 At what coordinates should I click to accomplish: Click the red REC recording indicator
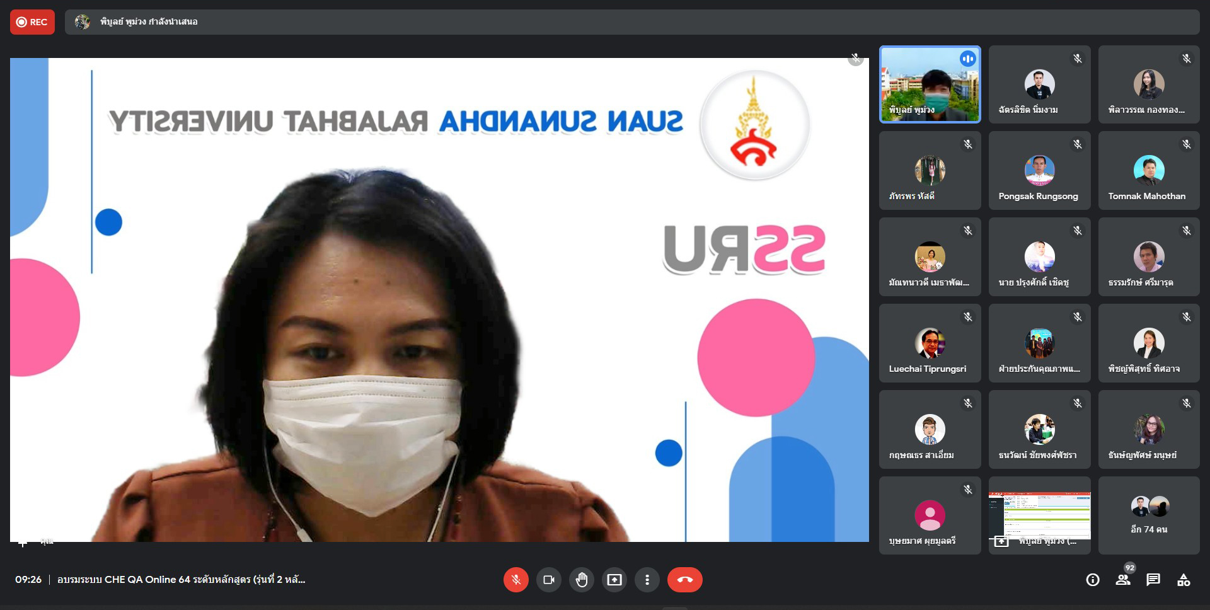tap(32, 22)
